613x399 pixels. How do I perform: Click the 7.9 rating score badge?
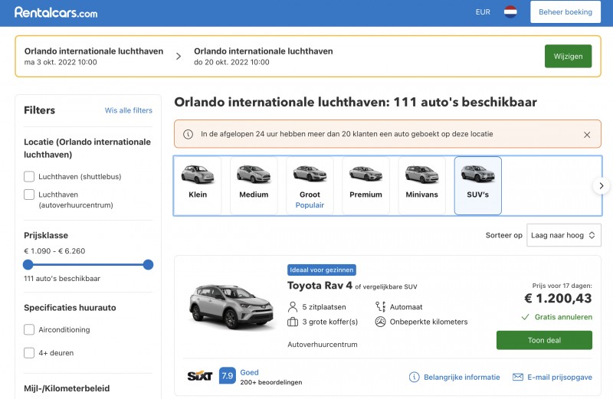click(x=228, y=376)
